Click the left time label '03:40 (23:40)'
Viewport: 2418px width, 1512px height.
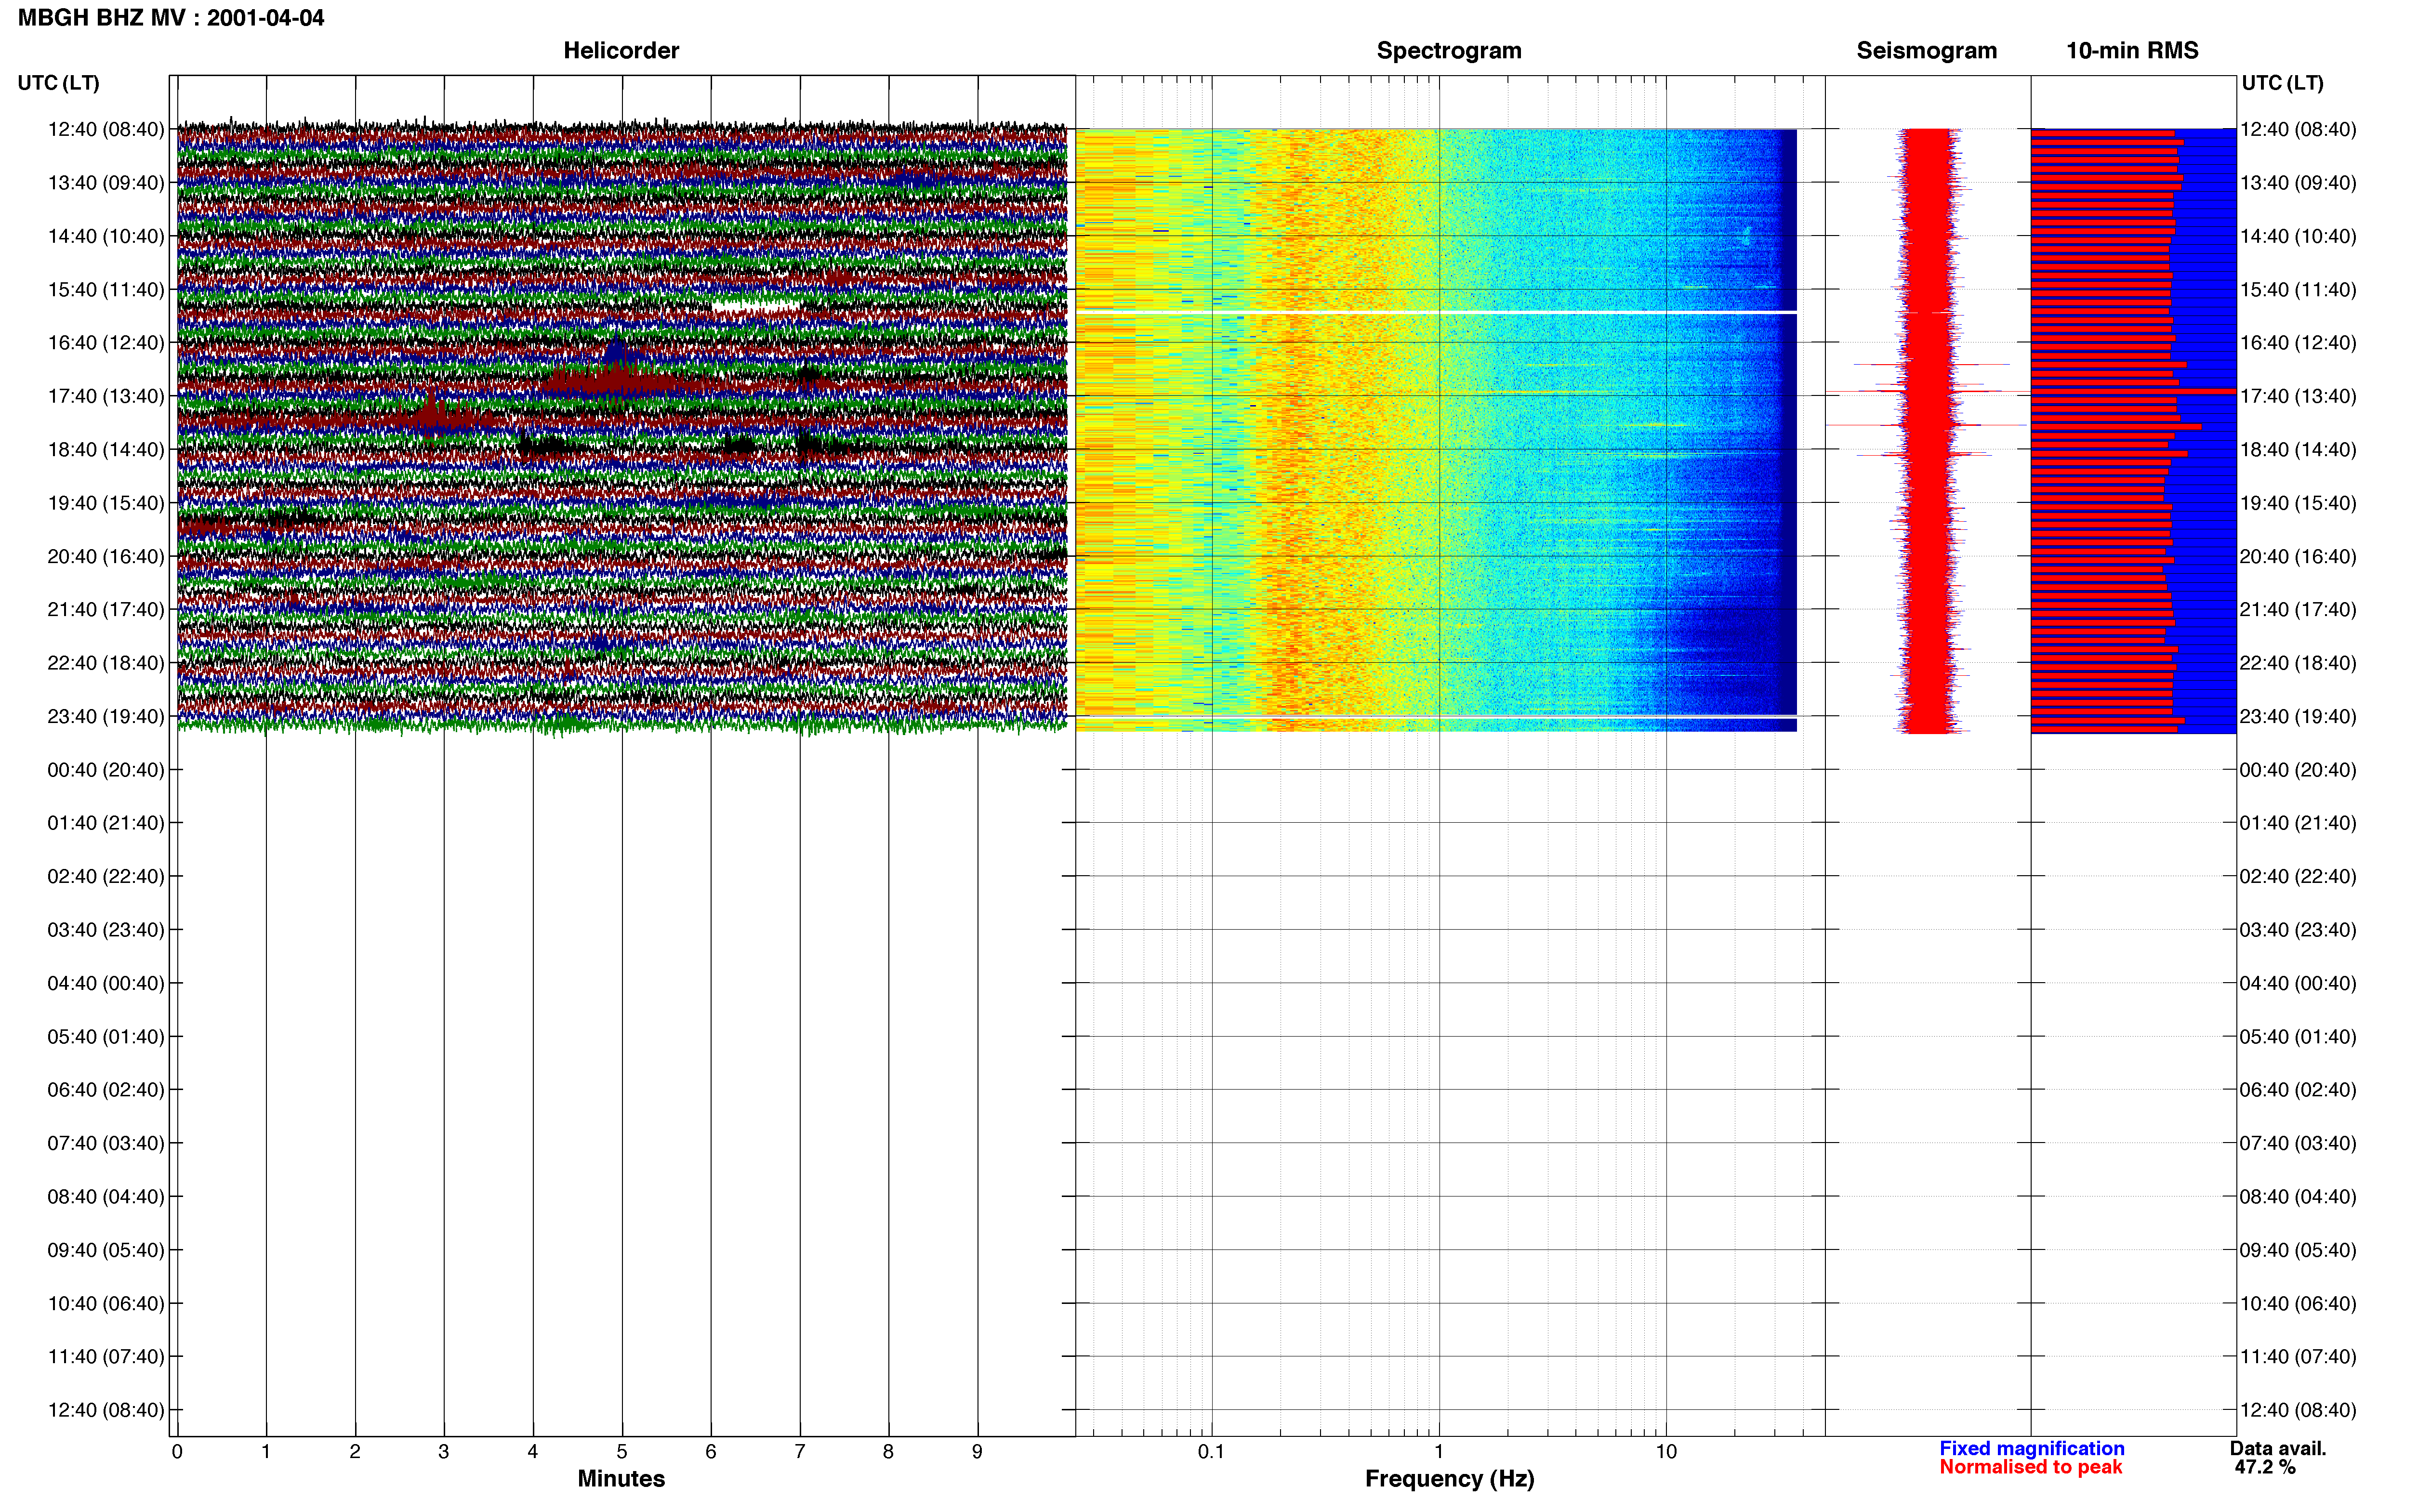(106, 930)
